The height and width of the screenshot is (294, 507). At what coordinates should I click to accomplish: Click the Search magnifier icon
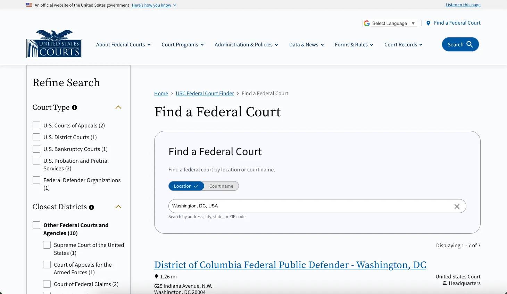point(469,44)
